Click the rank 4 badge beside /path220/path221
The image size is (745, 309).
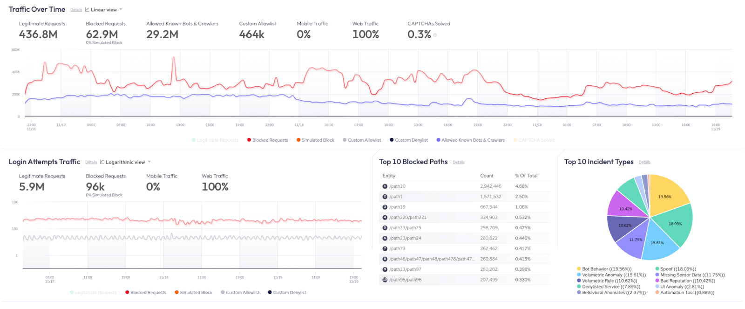385,218
